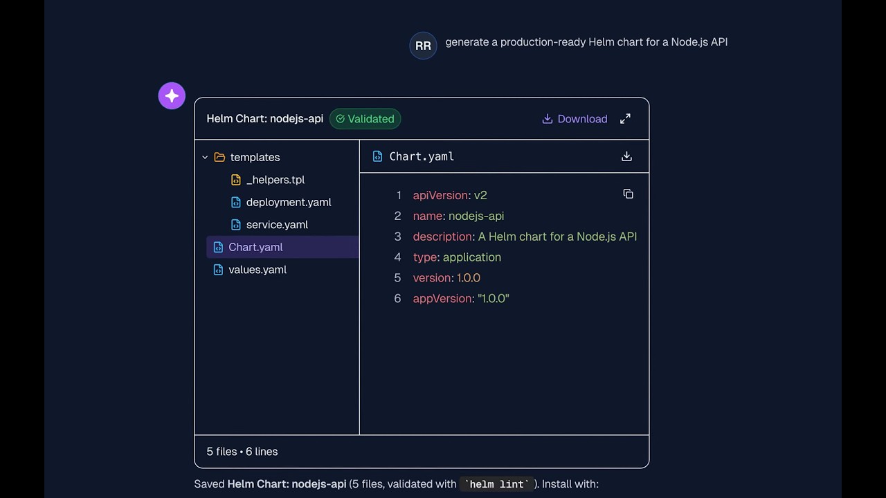
Task: Download the whole Helm chart
Action: coord(575,119)
